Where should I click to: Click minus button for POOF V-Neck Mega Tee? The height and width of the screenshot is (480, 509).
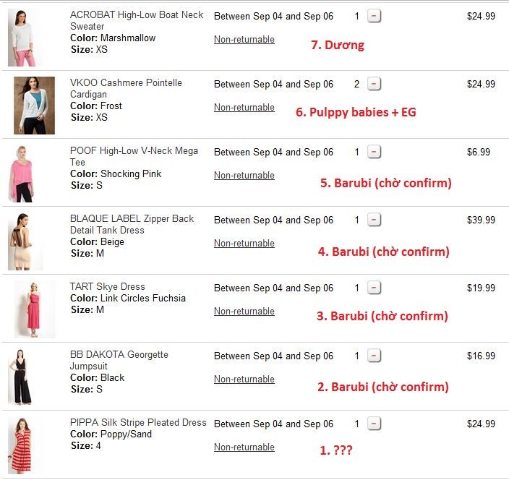[x=374, y=152]
